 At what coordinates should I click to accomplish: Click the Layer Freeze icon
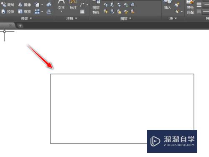(119, 5)
